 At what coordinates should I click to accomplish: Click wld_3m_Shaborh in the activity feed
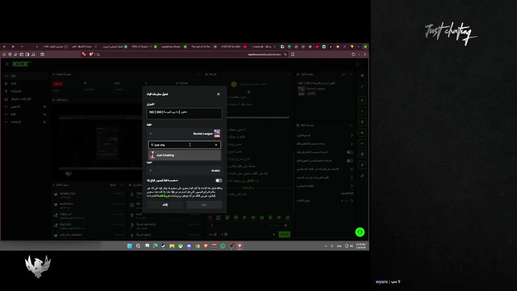pyautogui.click(x=71, y=235)
